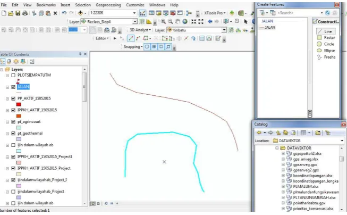Image resolution: width=347 pixels, height=215 pixels.
Task: Click the Add Data icon
Action: pyautogui.click(x=80, y=13)
